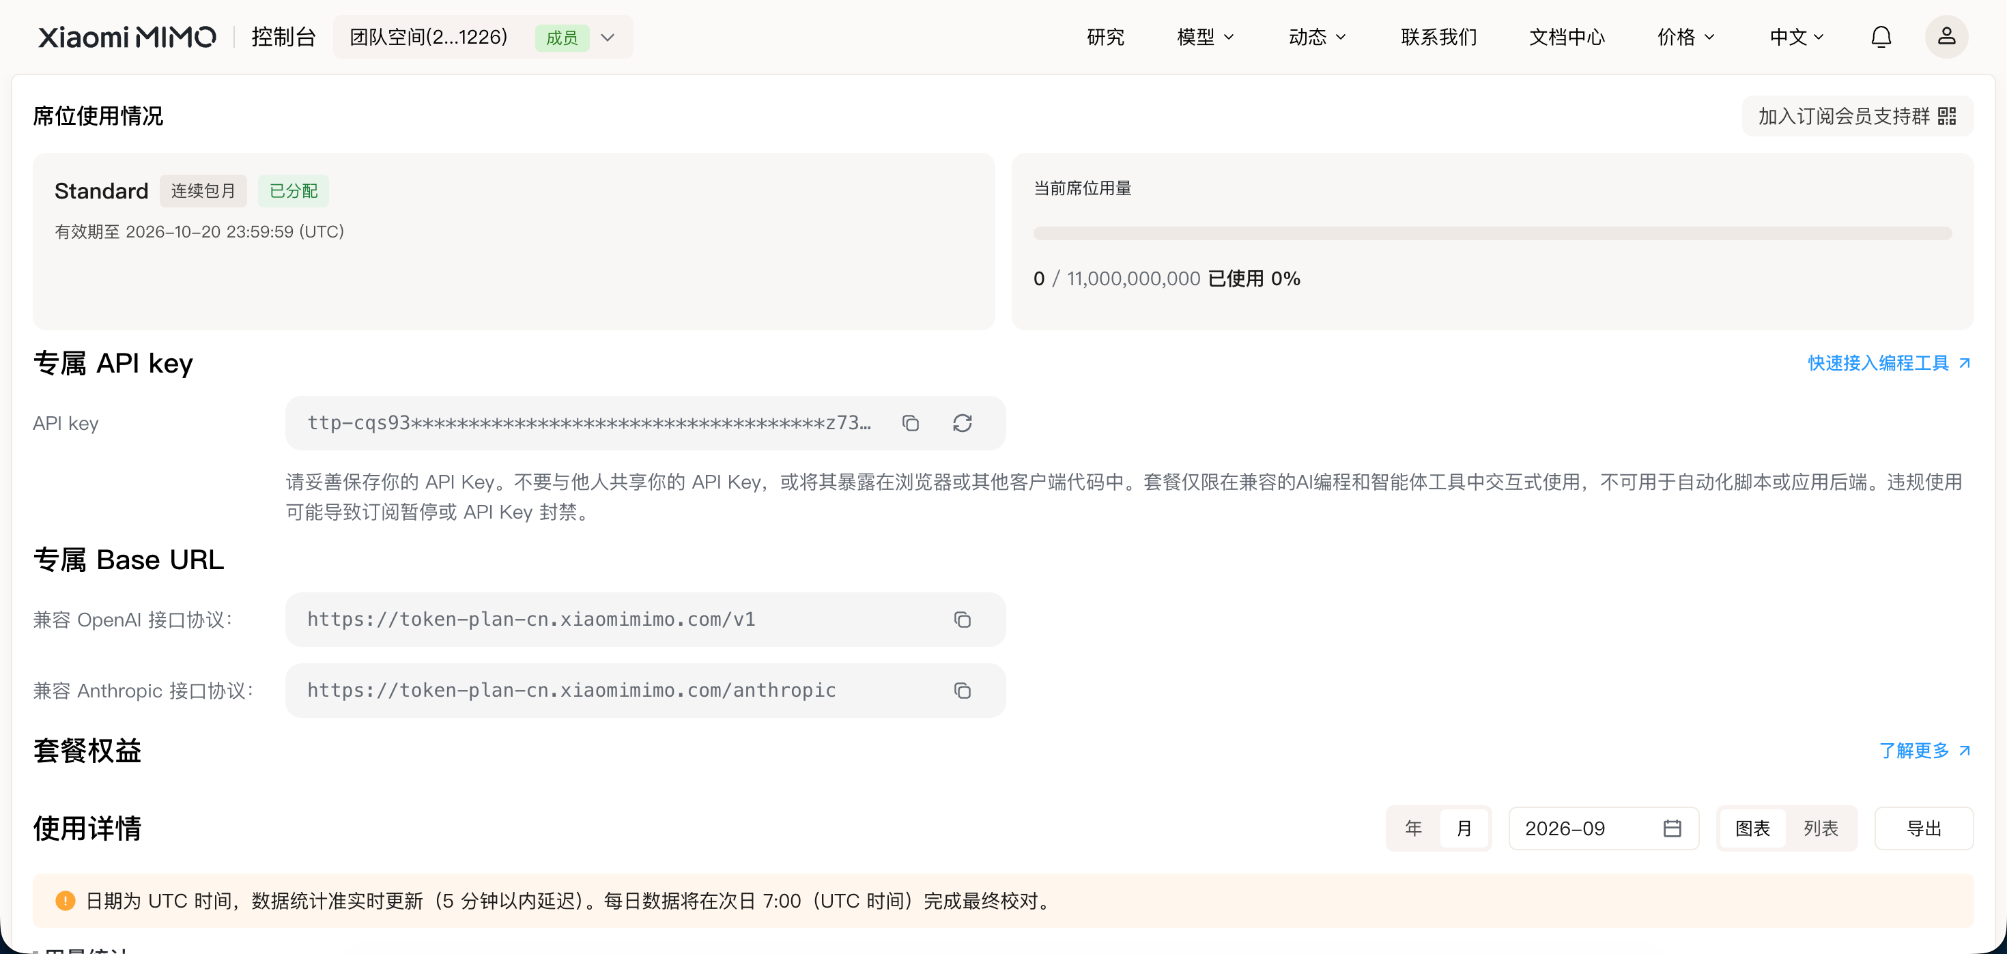Image resolution: width=2007 pixels, height=954 pixels.
Task: Open 了解更多 link
Action: coord(1924,751)
